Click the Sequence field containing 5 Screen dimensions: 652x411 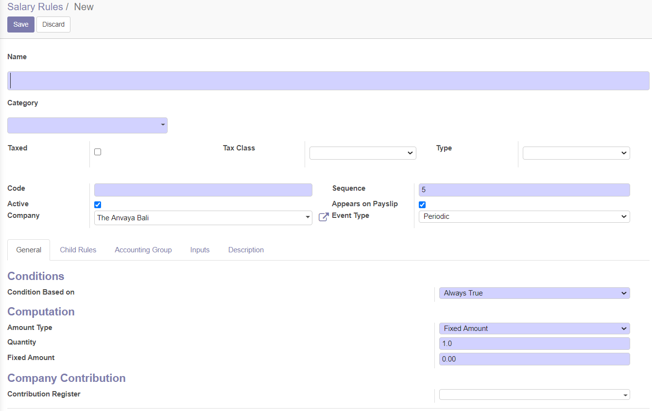[524, 190]
